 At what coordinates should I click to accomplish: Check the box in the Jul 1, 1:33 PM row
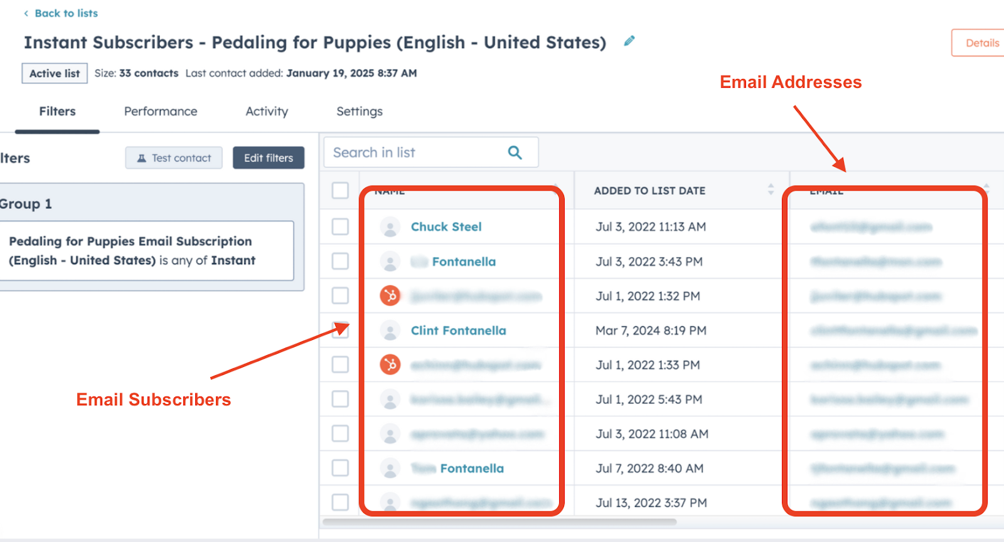[340, 364]
